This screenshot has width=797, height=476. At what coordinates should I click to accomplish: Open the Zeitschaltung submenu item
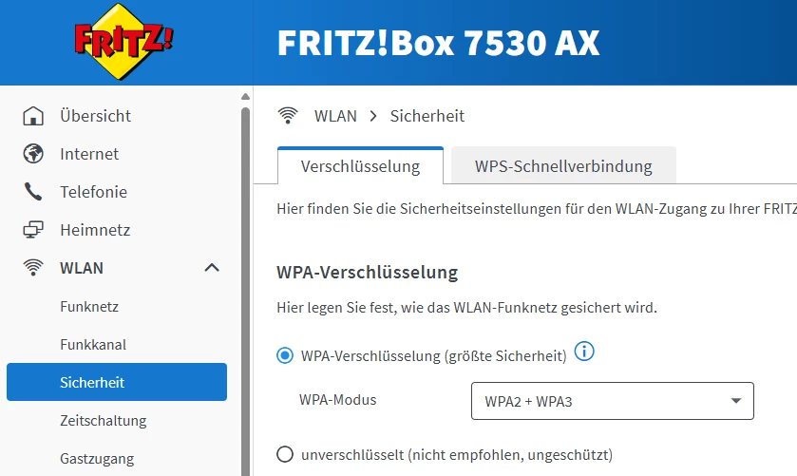click(x=104, y=421)
